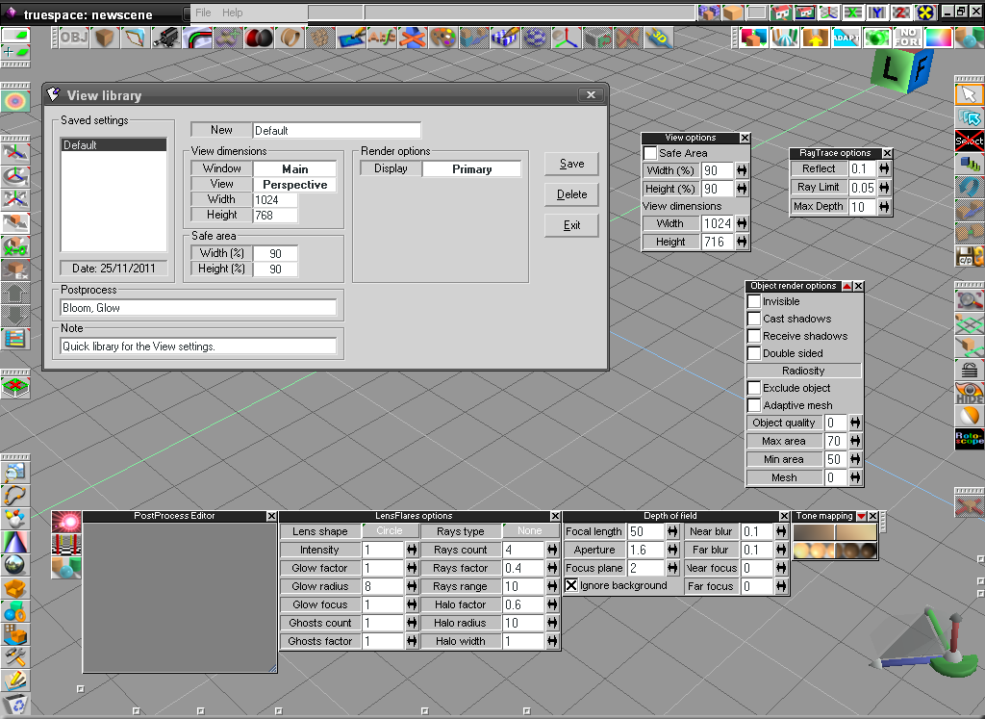
Task: Pick the right tone mapping swatch
Action: coord(855,532)
